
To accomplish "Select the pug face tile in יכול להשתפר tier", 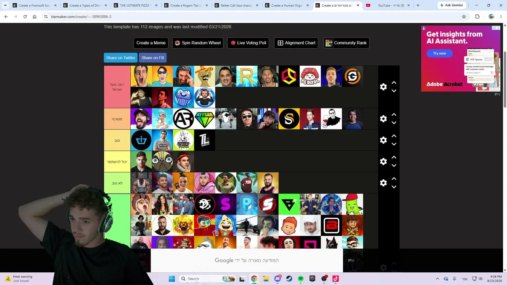I will [x=162, y=161].
